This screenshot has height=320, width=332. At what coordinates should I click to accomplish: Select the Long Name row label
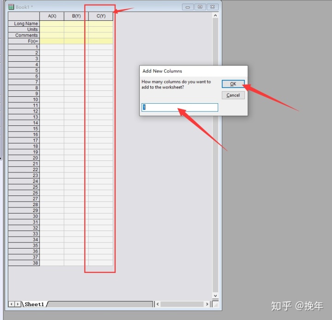24,24
